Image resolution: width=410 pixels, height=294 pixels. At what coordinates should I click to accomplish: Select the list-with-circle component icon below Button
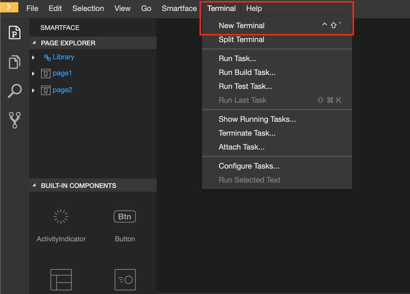click(x=125, y=280)
